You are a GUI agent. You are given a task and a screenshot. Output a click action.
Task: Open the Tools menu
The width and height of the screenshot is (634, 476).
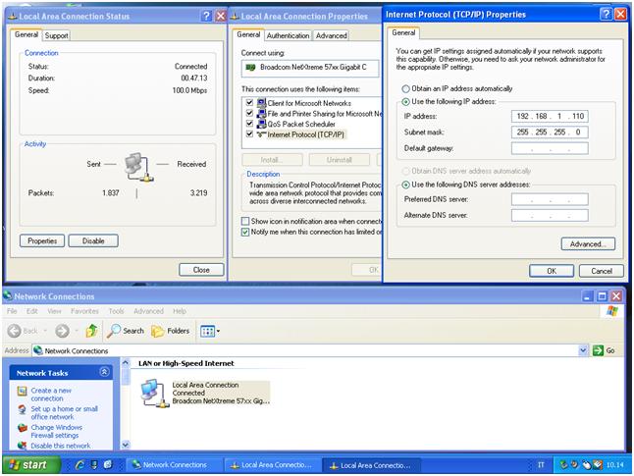tap(116, 311)
